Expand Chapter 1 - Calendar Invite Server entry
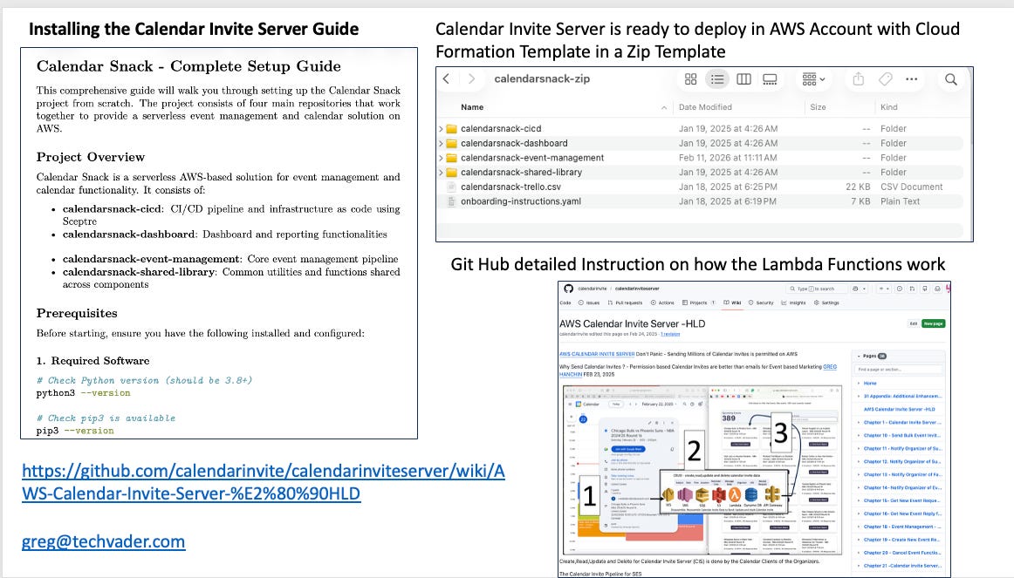 coord(859,422)
